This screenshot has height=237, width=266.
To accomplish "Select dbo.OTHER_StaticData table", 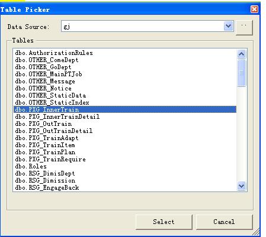I will 125,95.
